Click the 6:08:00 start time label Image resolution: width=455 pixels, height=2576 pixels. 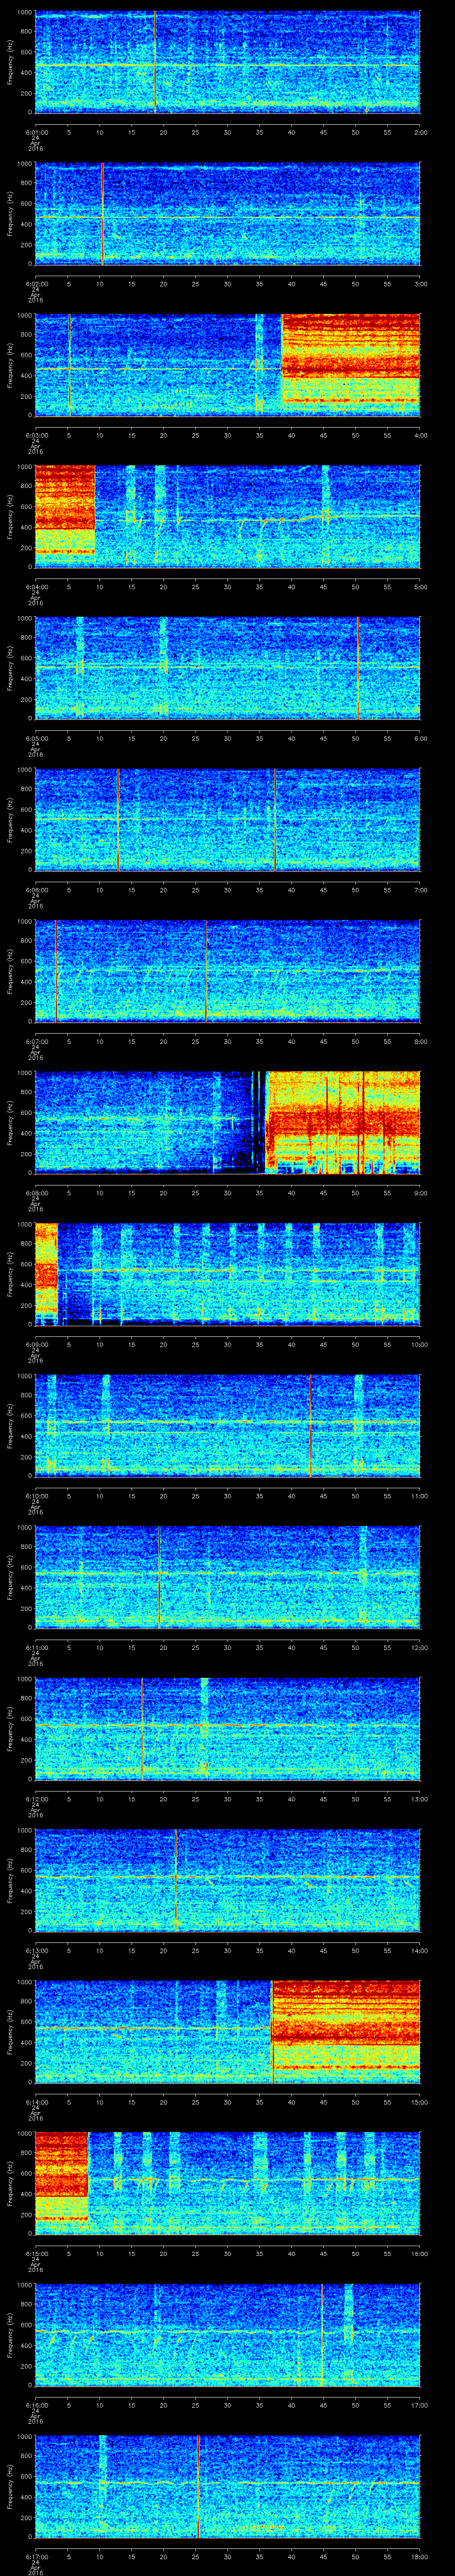[x=36, y=1193]
